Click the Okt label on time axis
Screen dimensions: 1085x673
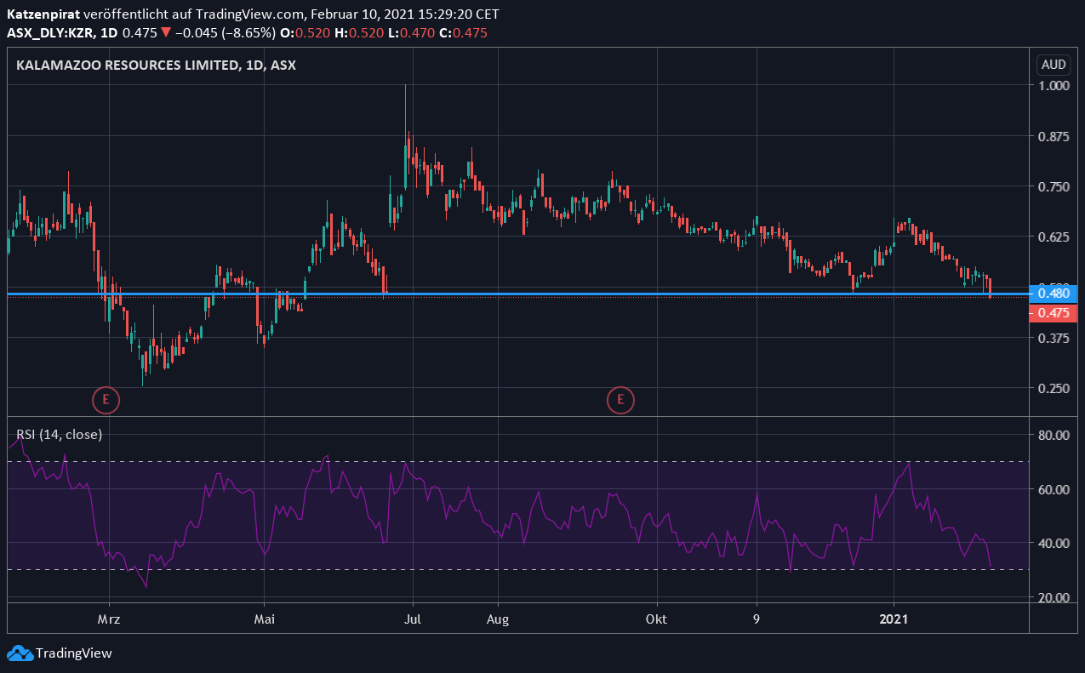point(656,619)
